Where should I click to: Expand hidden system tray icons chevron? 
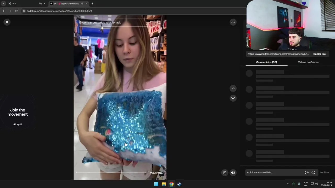click(288, 184)
